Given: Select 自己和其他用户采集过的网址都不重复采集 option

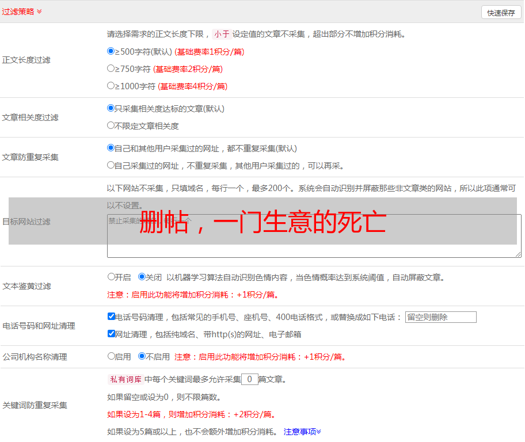Looking at the screenshot, I should click(111, 148).
